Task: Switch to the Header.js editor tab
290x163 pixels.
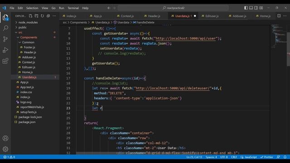Action: [154, 16]
